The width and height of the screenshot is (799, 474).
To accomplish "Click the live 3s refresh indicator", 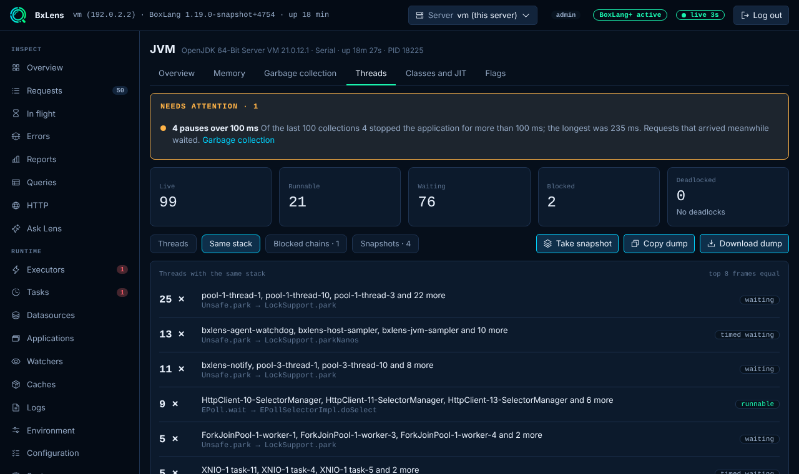I will point(700,15).
